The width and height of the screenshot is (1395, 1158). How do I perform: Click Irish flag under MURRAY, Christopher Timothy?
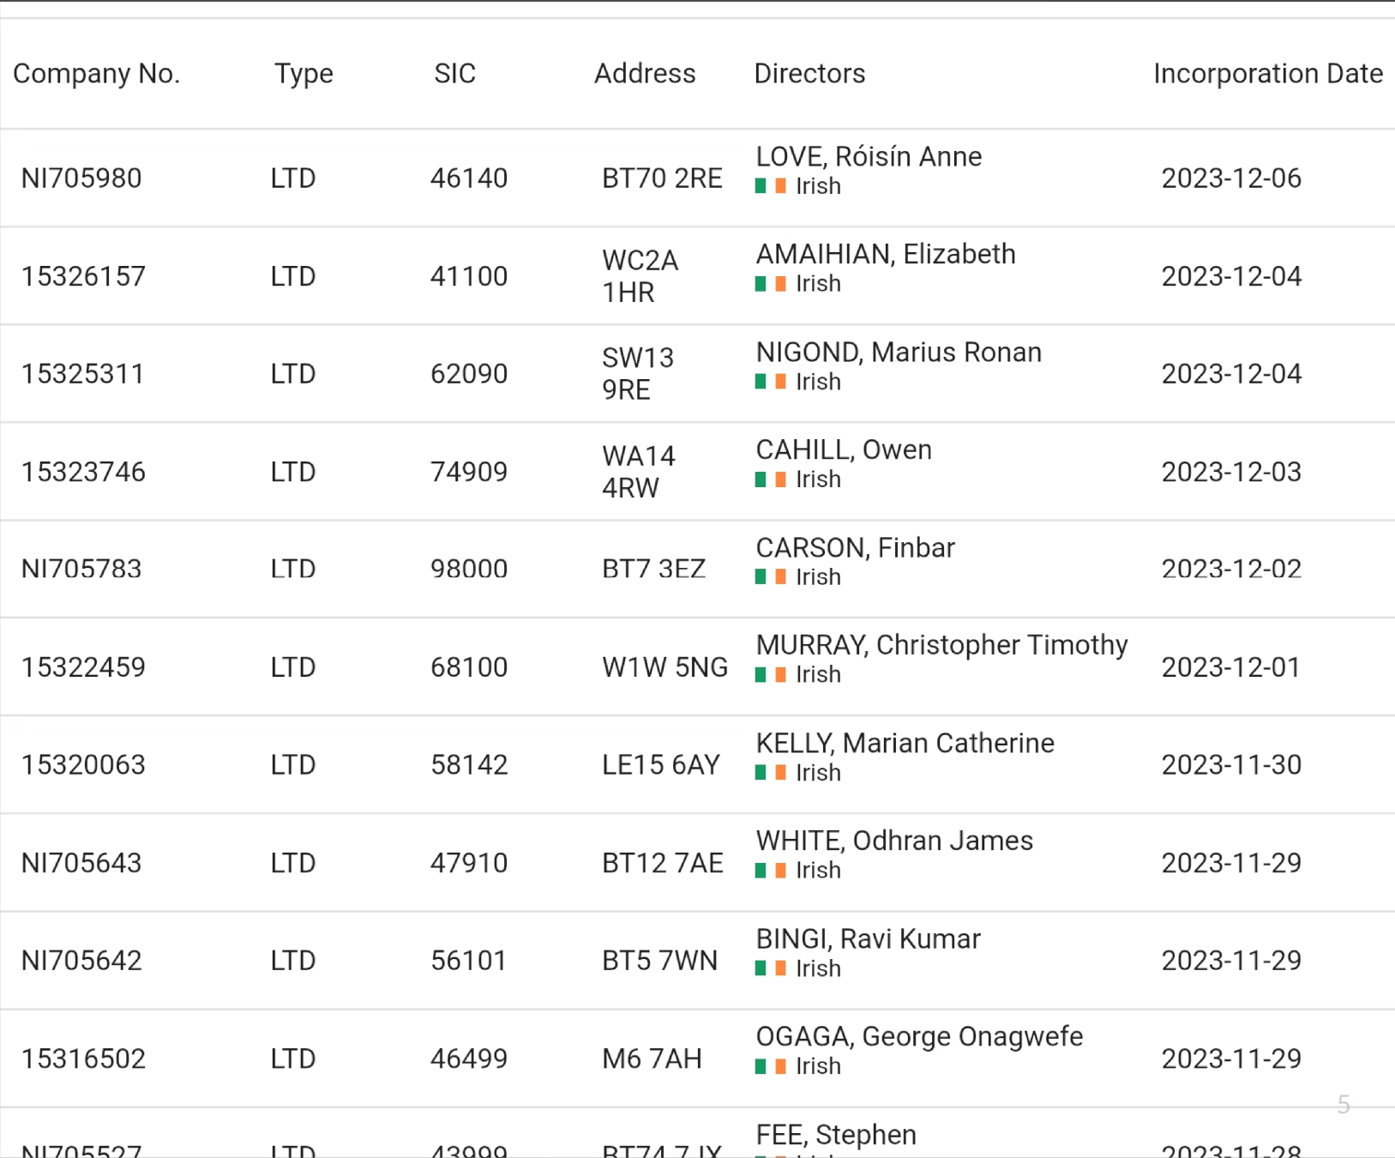coord(770,675)
